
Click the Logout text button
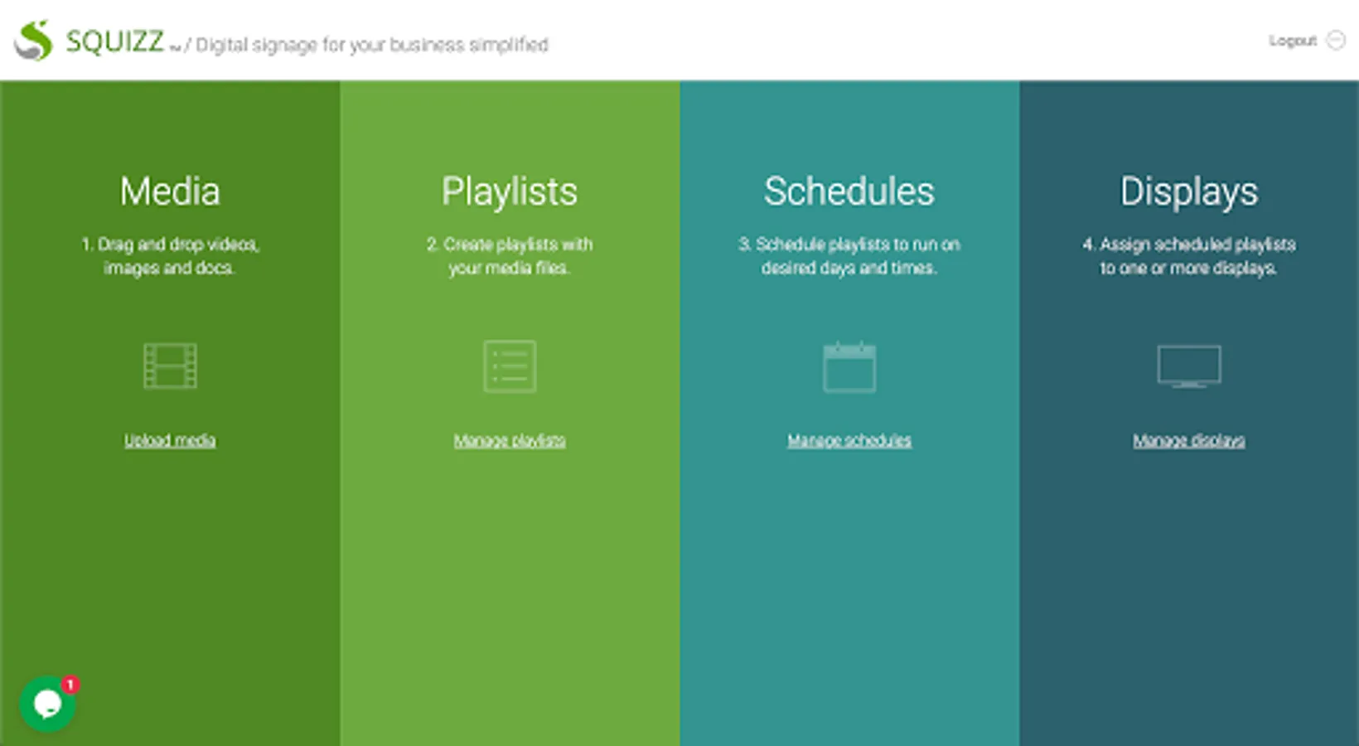click(x=1293, y=41)
